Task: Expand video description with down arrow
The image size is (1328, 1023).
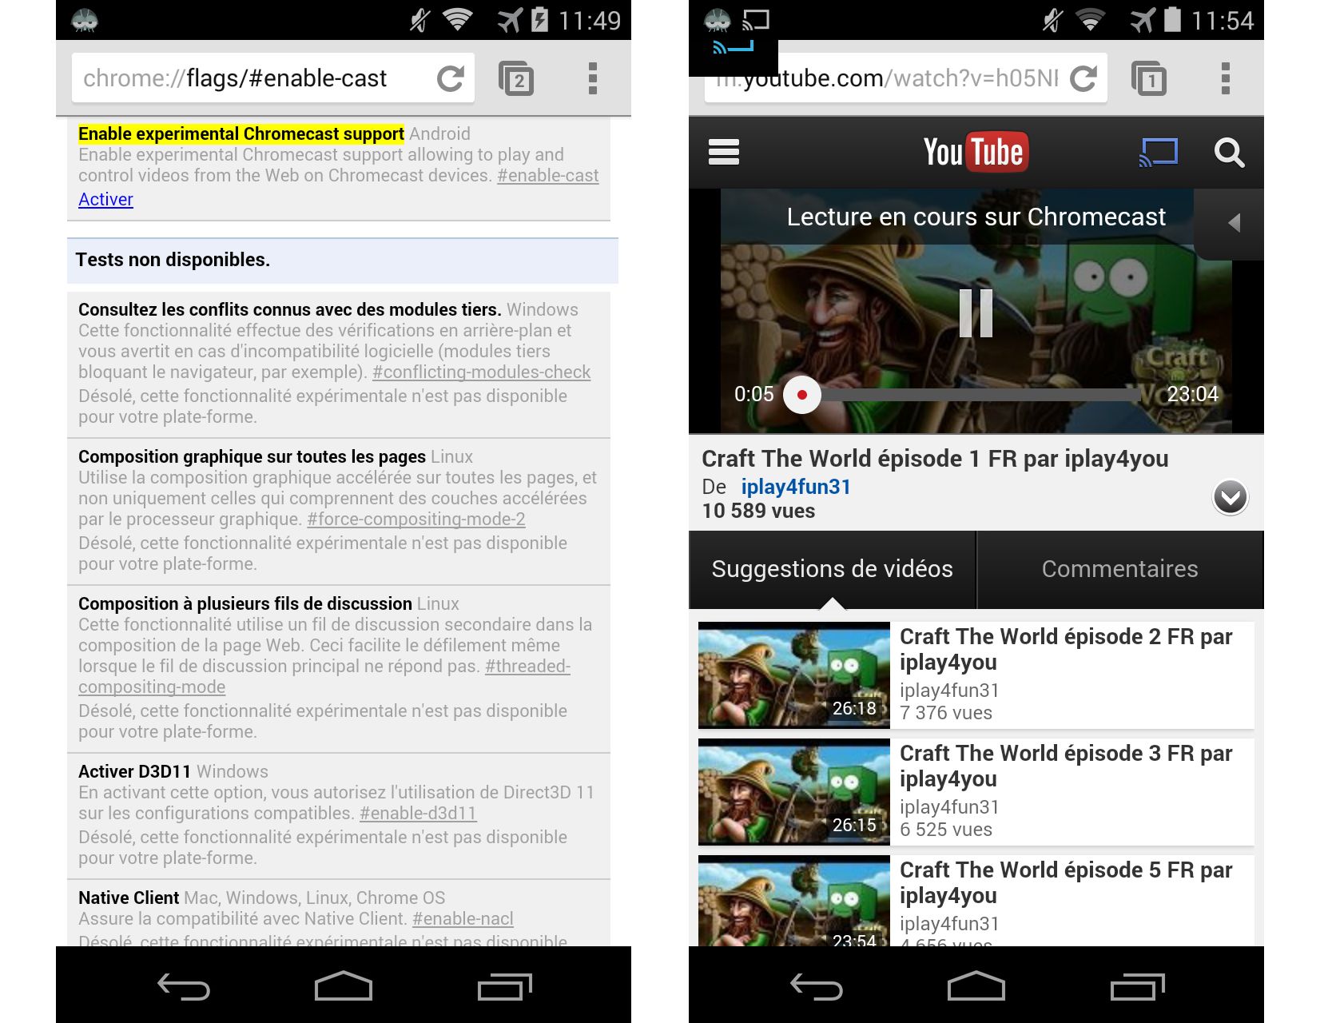Action: coord(1230,497)
